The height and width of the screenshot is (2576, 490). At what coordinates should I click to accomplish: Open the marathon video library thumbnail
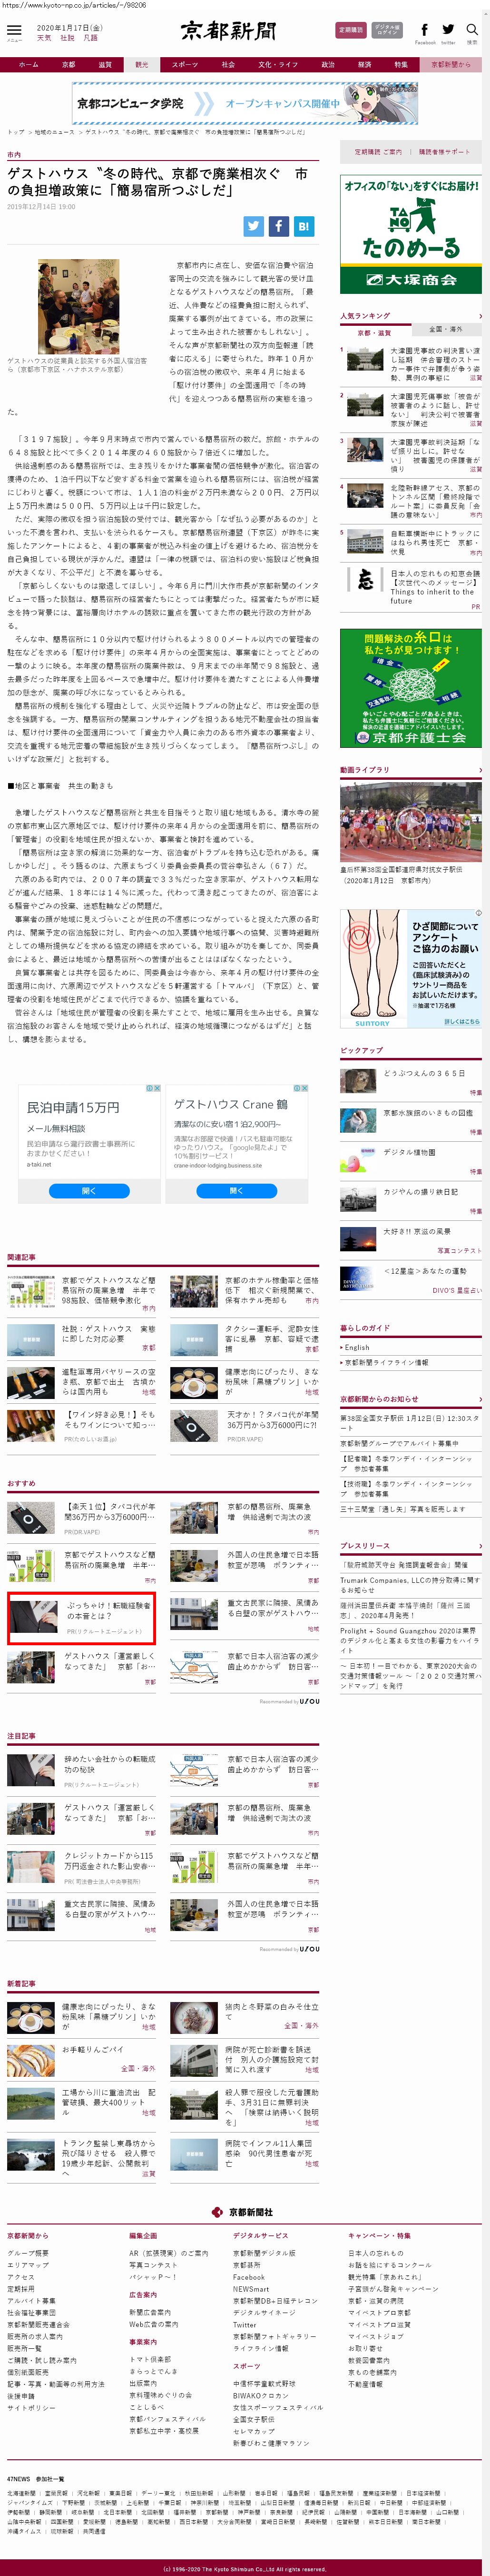click(410, 822)
